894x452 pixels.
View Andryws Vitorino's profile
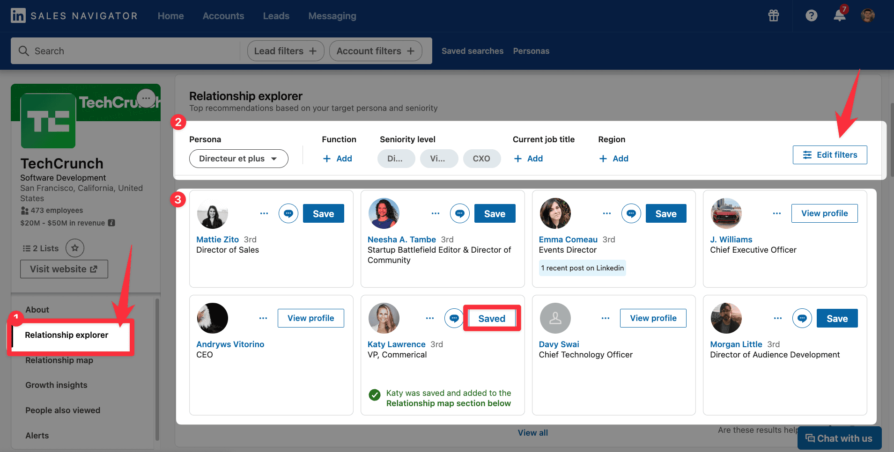pyautogui.click(x=311, y=318)
